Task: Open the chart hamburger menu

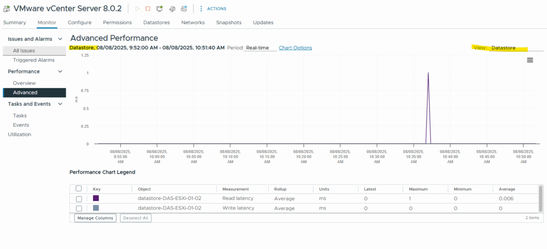Action: (x=530, y=60)
